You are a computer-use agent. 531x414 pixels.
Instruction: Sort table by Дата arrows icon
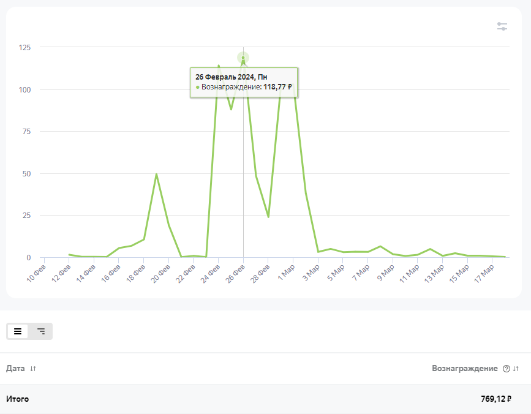pos(33,369)
